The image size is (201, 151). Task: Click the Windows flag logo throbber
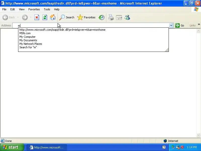pyautogui.click(x=196, y=9)
